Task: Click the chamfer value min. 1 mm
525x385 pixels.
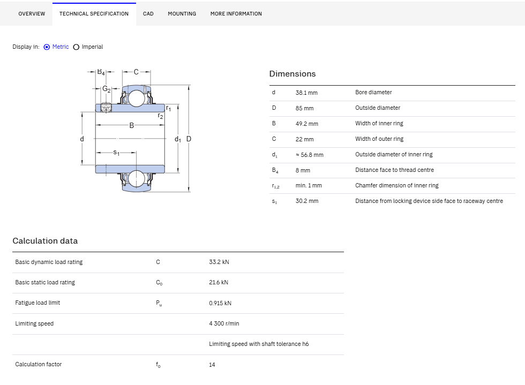Action: click(309, 185)
